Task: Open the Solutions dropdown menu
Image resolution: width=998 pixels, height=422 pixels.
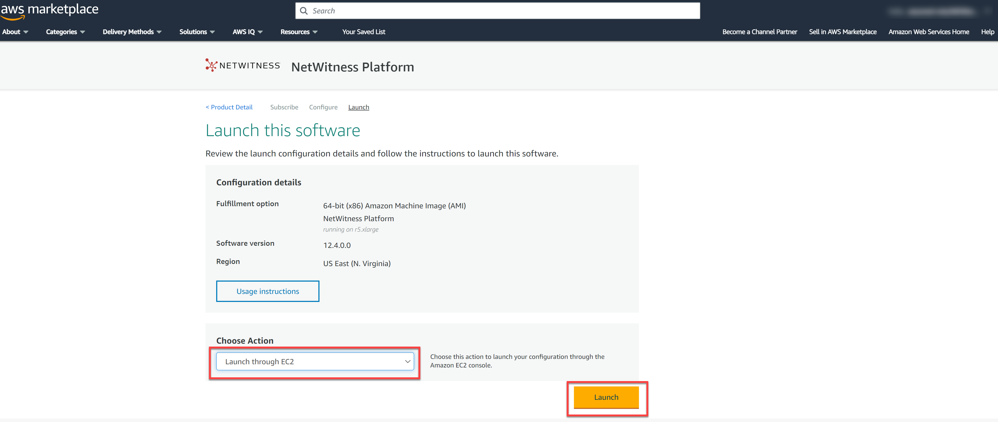Action: tap(197, 32)
